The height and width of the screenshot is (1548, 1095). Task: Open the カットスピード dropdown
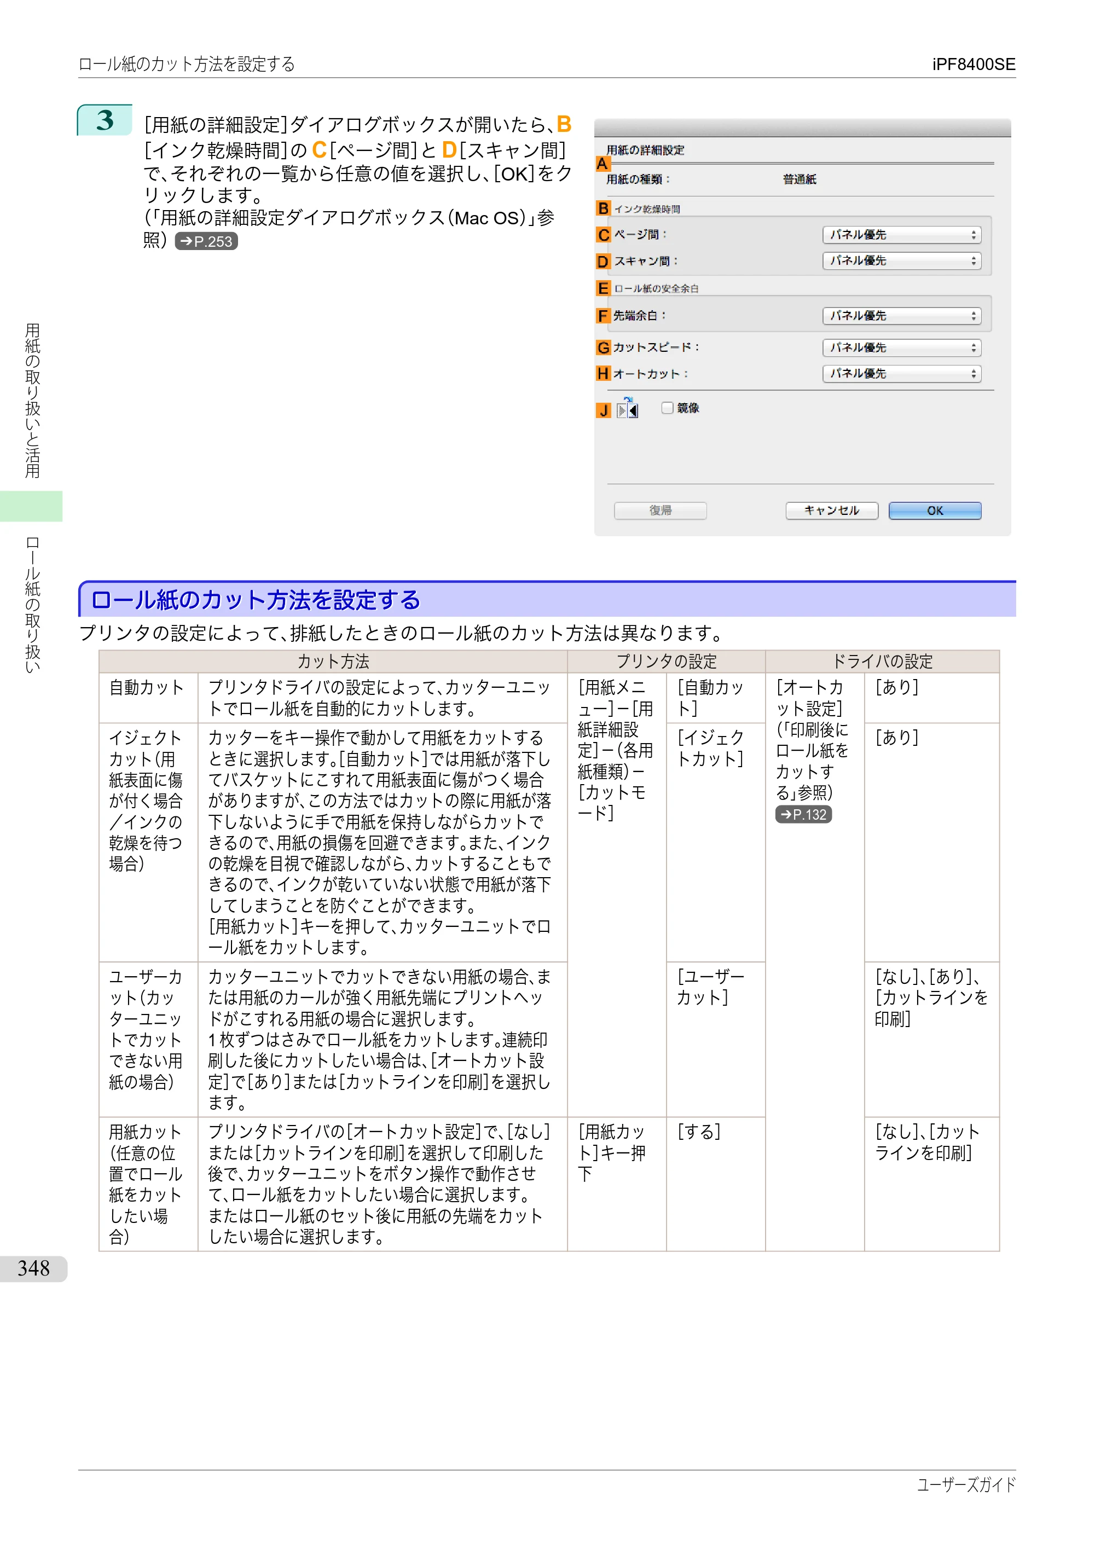(901, 347)
